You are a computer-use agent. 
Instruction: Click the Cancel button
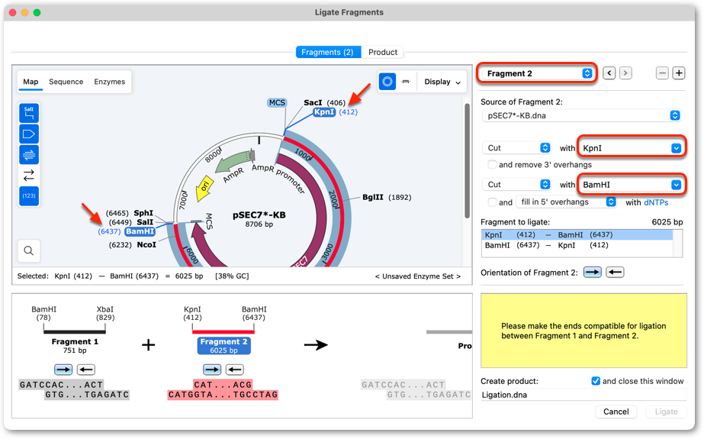click(616, 412)
